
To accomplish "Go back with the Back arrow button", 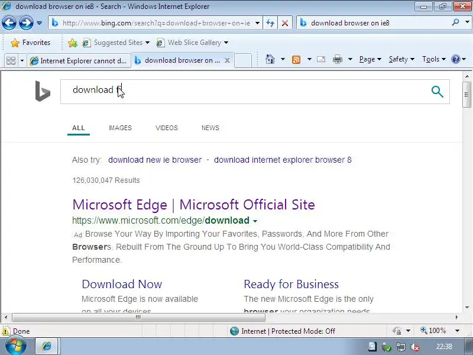I will (x=9, y=23).
